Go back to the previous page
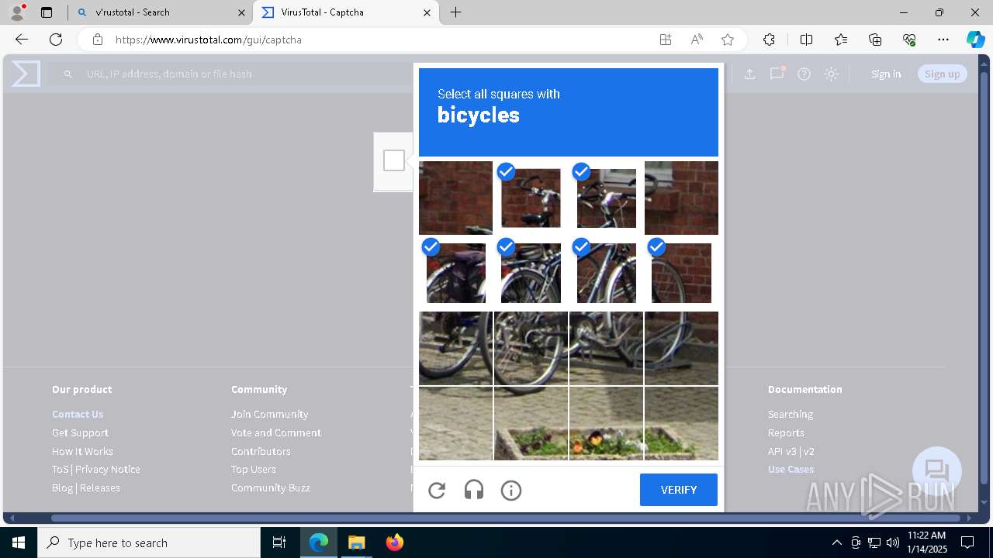 coord(22,40)
